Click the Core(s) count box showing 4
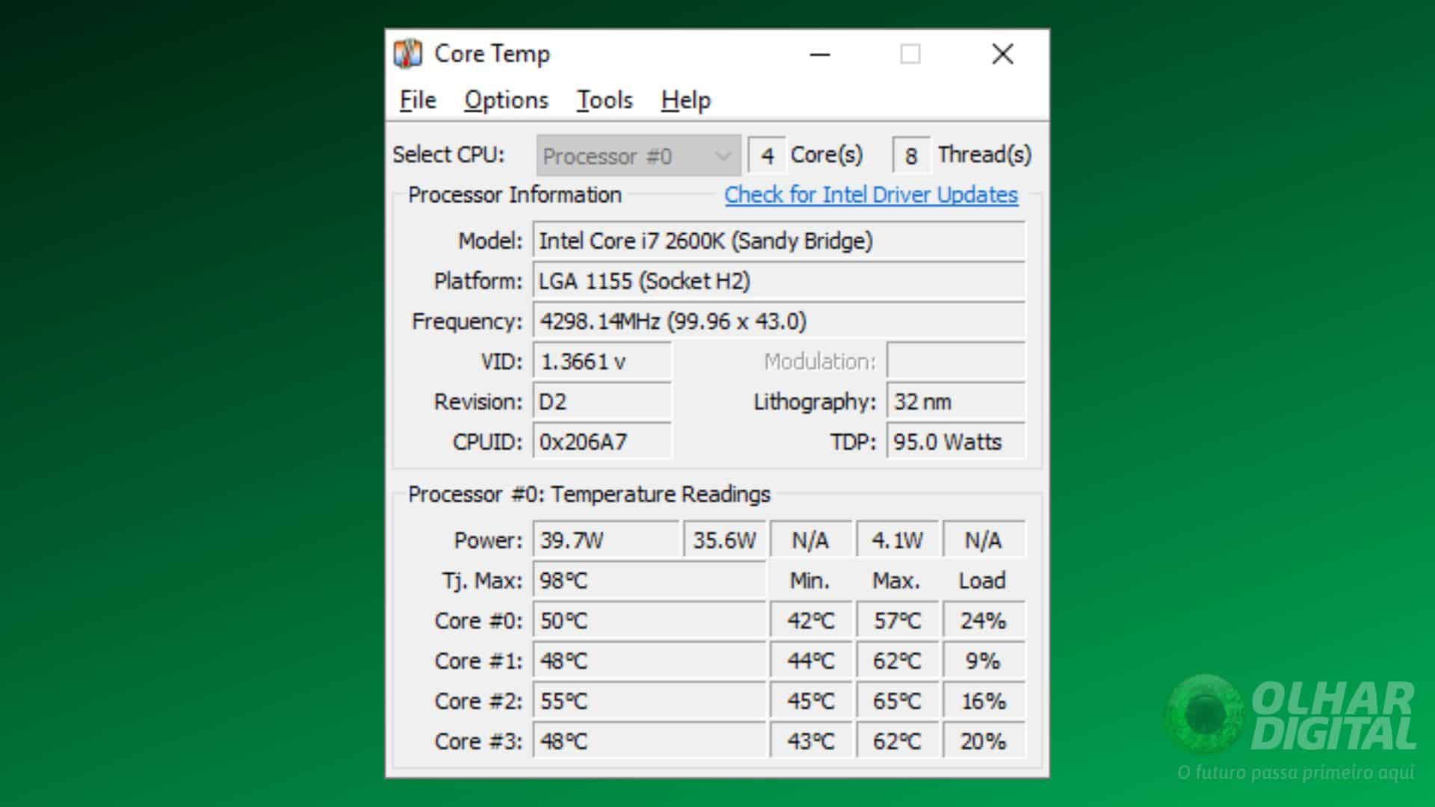This screenshot has height=807, width=1435. tap(767, 155)
